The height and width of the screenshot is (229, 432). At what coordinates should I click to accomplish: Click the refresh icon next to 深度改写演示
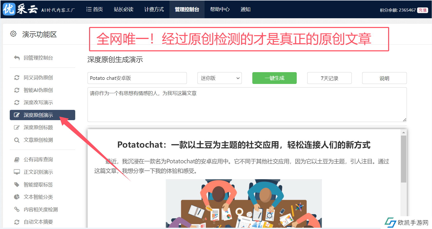tap(17, 102)
